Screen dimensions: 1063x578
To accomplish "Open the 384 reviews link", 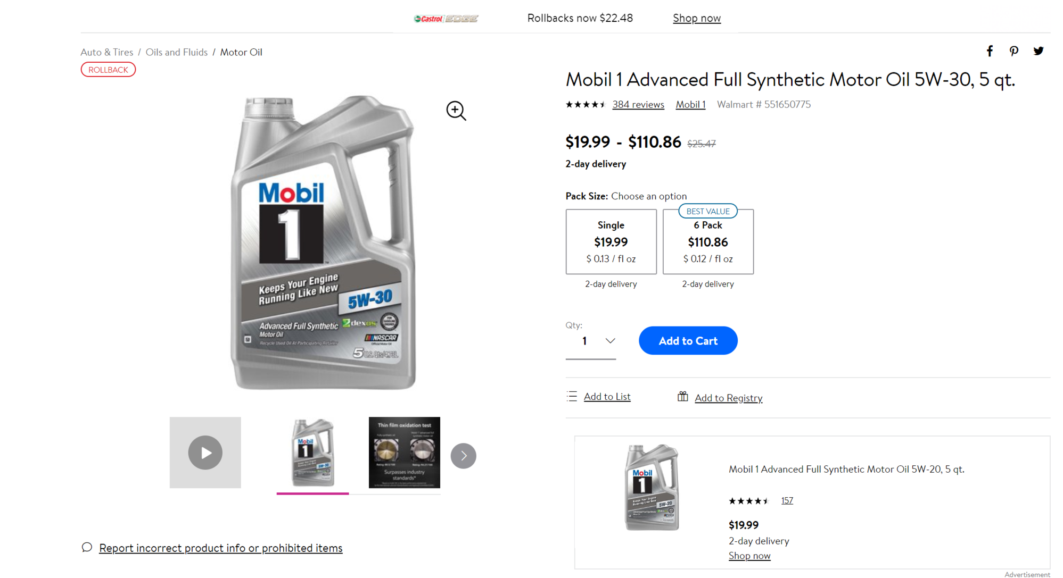I will coord(638,104).
